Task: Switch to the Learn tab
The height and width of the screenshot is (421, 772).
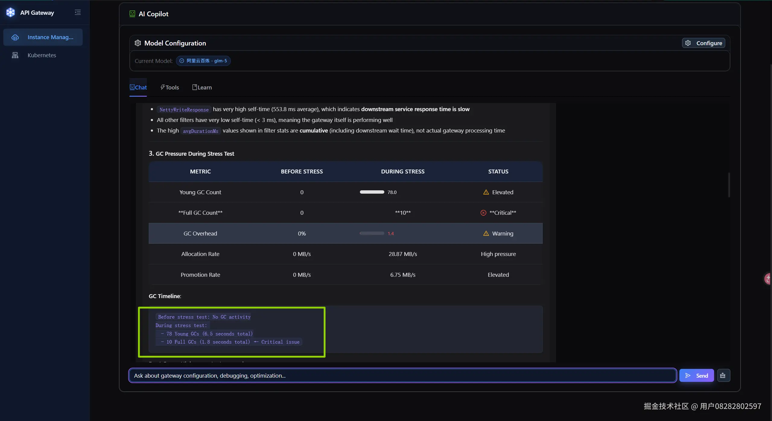Action: pyautogui.click(x=202, y=87)
